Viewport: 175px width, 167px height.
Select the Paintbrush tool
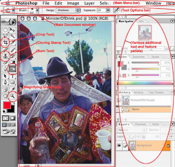[x=13, y=50]
